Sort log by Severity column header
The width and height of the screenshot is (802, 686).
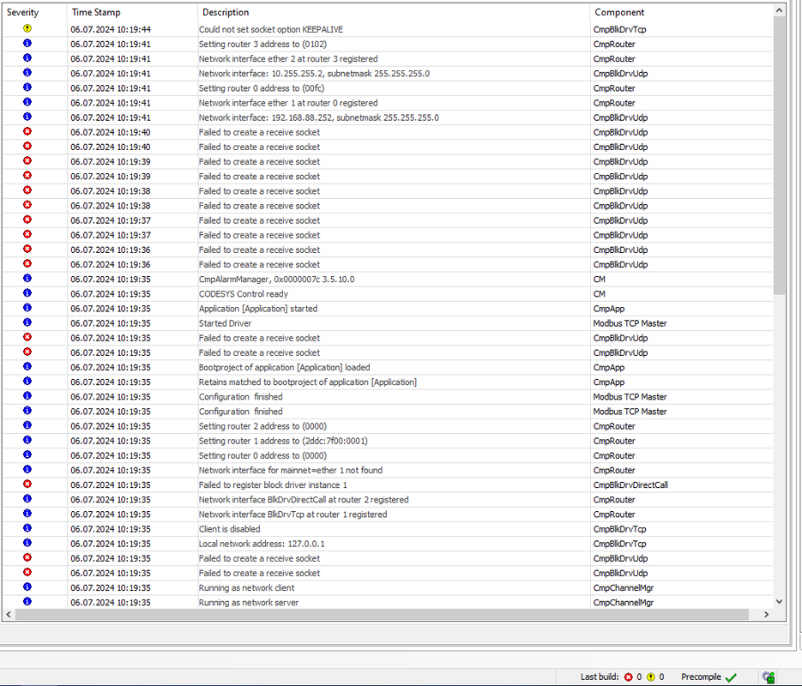click(x=34, y=12)
